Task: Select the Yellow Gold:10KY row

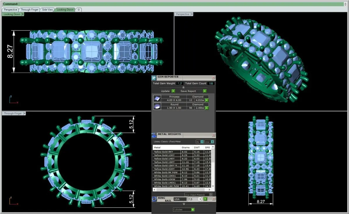Action: 182,155
